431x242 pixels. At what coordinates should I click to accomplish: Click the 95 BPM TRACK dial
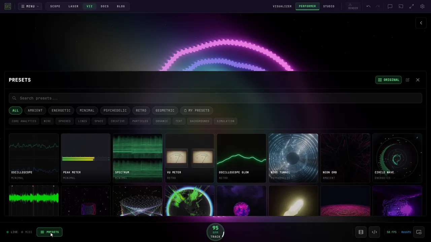tap(215, 232)
